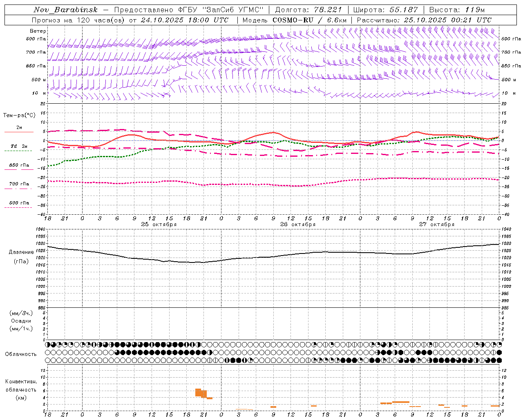Click the "25 октября" date label

(159, 225)
